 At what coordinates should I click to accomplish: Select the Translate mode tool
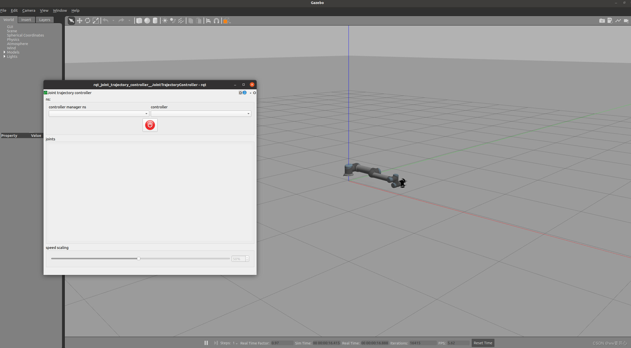(x=80, y=21)
